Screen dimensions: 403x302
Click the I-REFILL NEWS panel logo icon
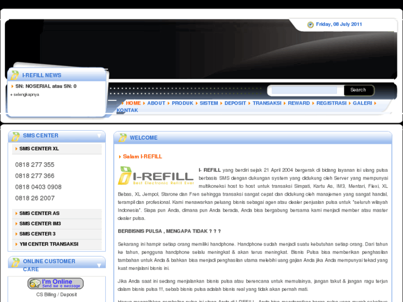[x=14, y=75]
